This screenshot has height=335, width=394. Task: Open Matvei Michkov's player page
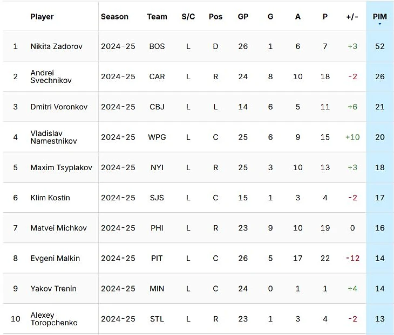[x=58, y=228]
